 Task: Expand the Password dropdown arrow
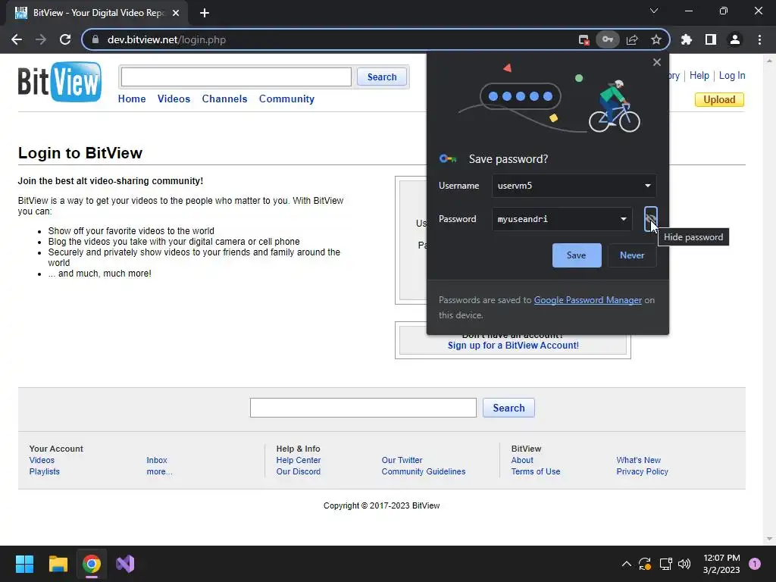pyautogui.click(x=624, y=219)
